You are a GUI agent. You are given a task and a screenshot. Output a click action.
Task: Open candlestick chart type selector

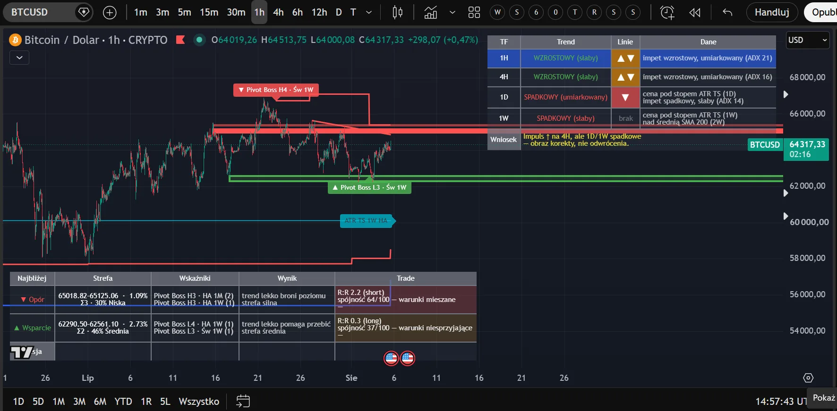click(398, 13)
